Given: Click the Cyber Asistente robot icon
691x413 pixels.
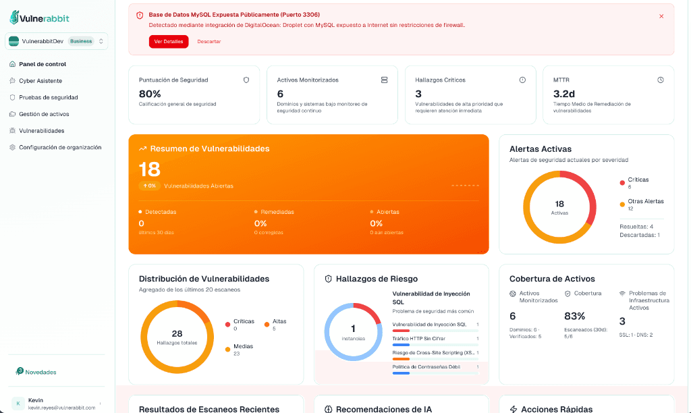Looking at the screenshot, I should click(x=12, y=81).
